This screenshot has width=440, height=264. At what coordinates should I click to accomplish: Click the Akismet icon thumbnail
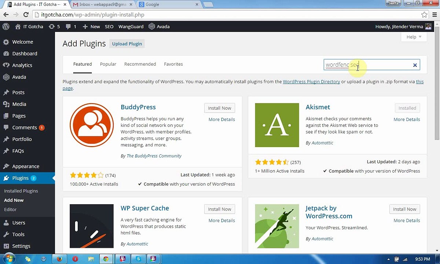277,125
